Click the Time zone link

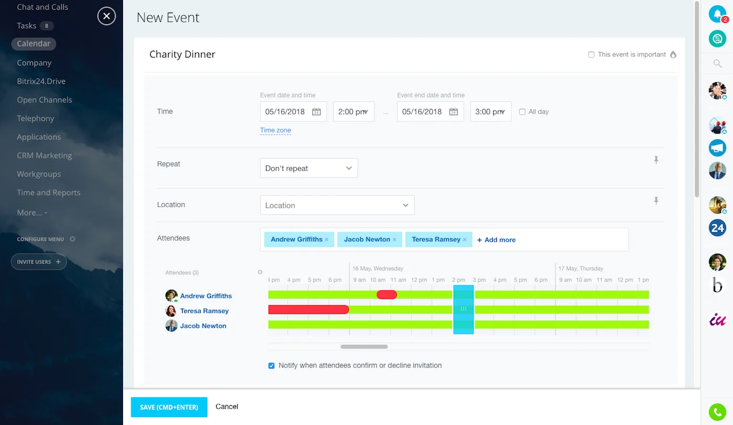tap(275, 130)
